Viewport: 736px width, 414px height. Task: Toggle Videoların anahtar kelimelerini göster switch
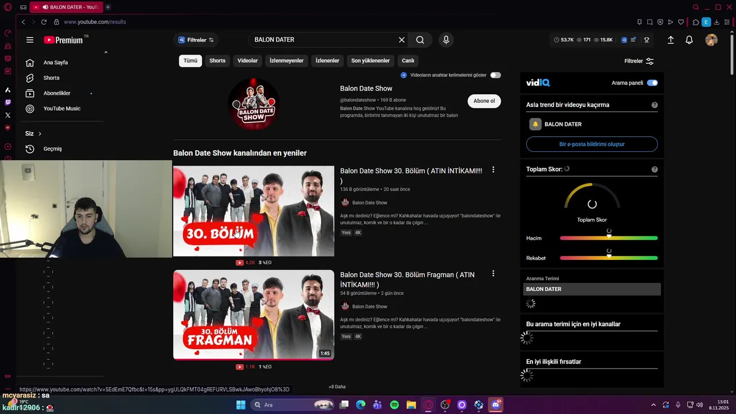(495, 75)
